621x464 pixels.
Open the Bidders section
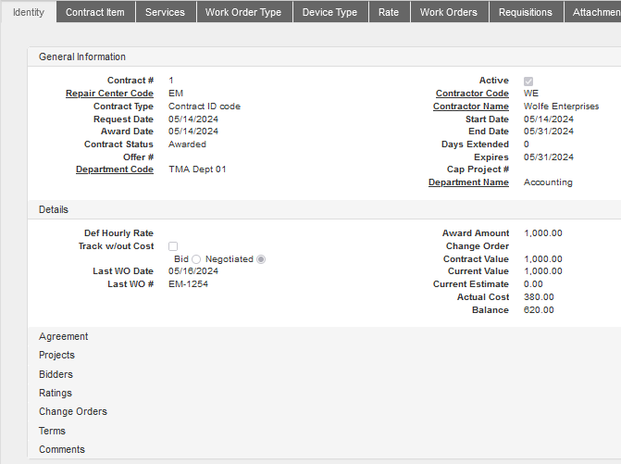pos(56,374)
